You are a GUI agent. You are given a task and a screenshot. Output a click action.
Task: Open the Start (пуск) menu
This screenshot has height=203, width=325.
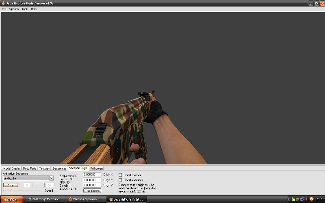[x=12, y=199]
